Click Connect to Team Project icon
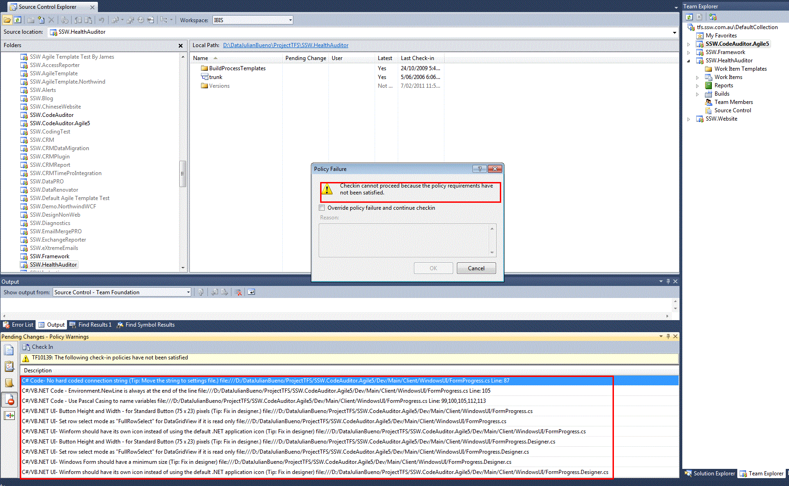789x486 pixels. tap(713, 17)
